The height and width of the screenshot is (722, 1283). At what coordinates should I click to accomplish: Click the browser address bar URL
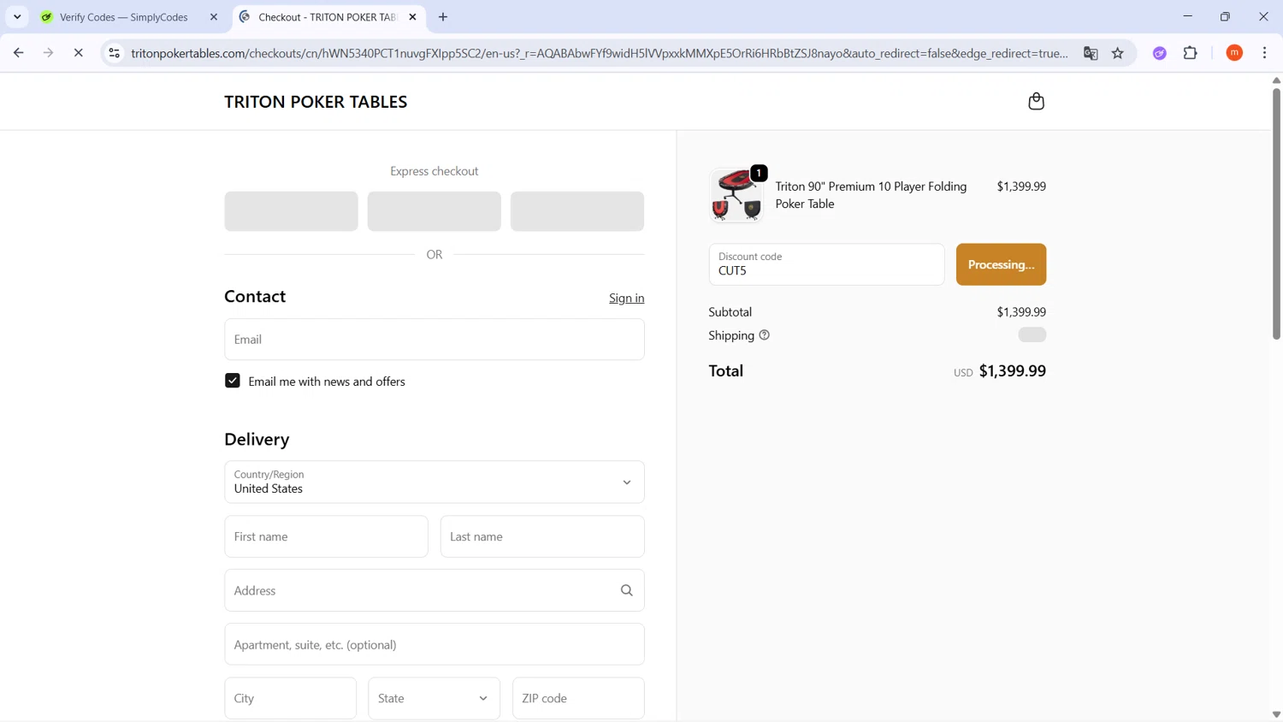click(599, 53)
